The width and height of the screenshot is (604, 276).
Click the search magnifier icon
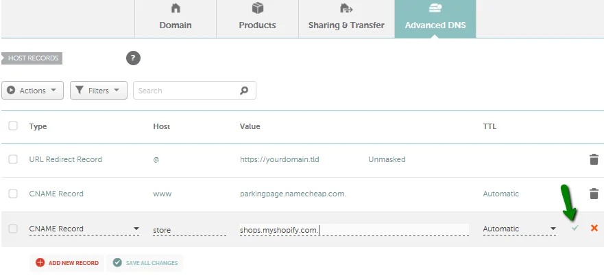tap(244, 91)
